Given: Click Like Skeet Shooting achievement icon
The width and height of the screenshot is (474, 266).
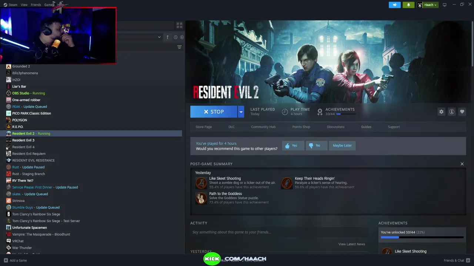Looking at the screenshot, I should click(x=201, y=183).
